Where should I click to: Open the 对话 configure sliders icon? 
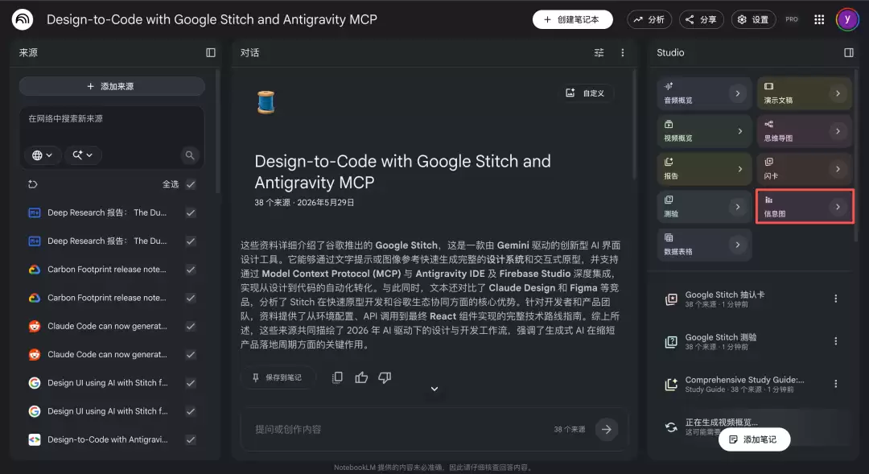pos(599,52)
